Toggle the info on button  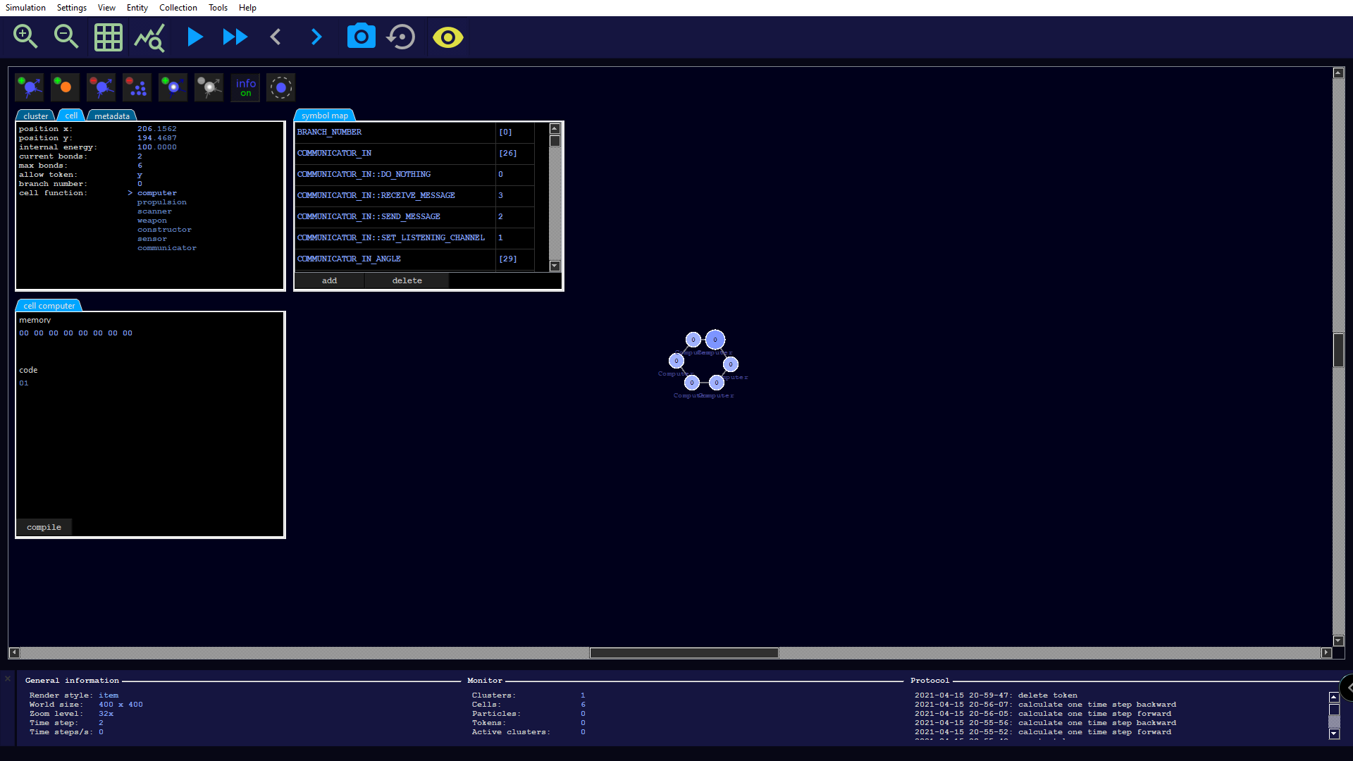[x=245, y=87]
